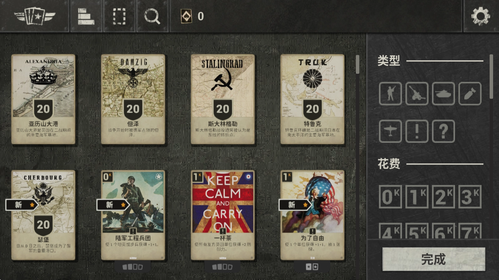Filter cards by 0K cost

coord(390,197)
